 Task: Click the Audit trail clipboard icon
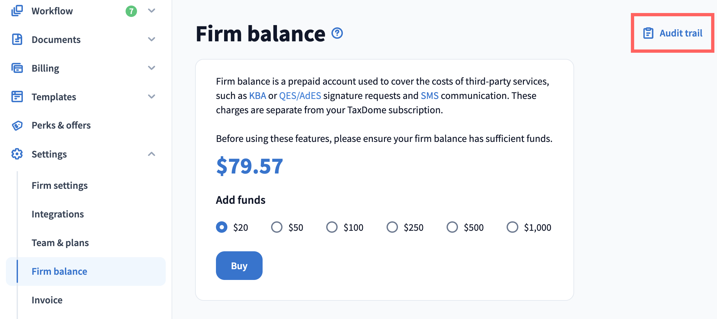(648, 33)
